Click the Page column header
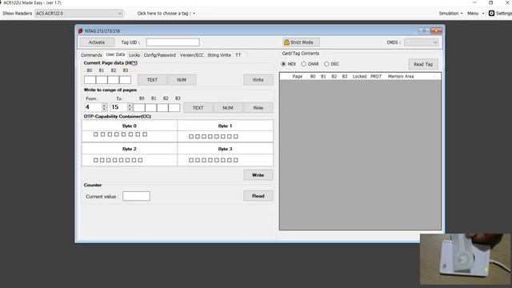Image resolution: width=512 pixels, height=288 pixels. 297,77
